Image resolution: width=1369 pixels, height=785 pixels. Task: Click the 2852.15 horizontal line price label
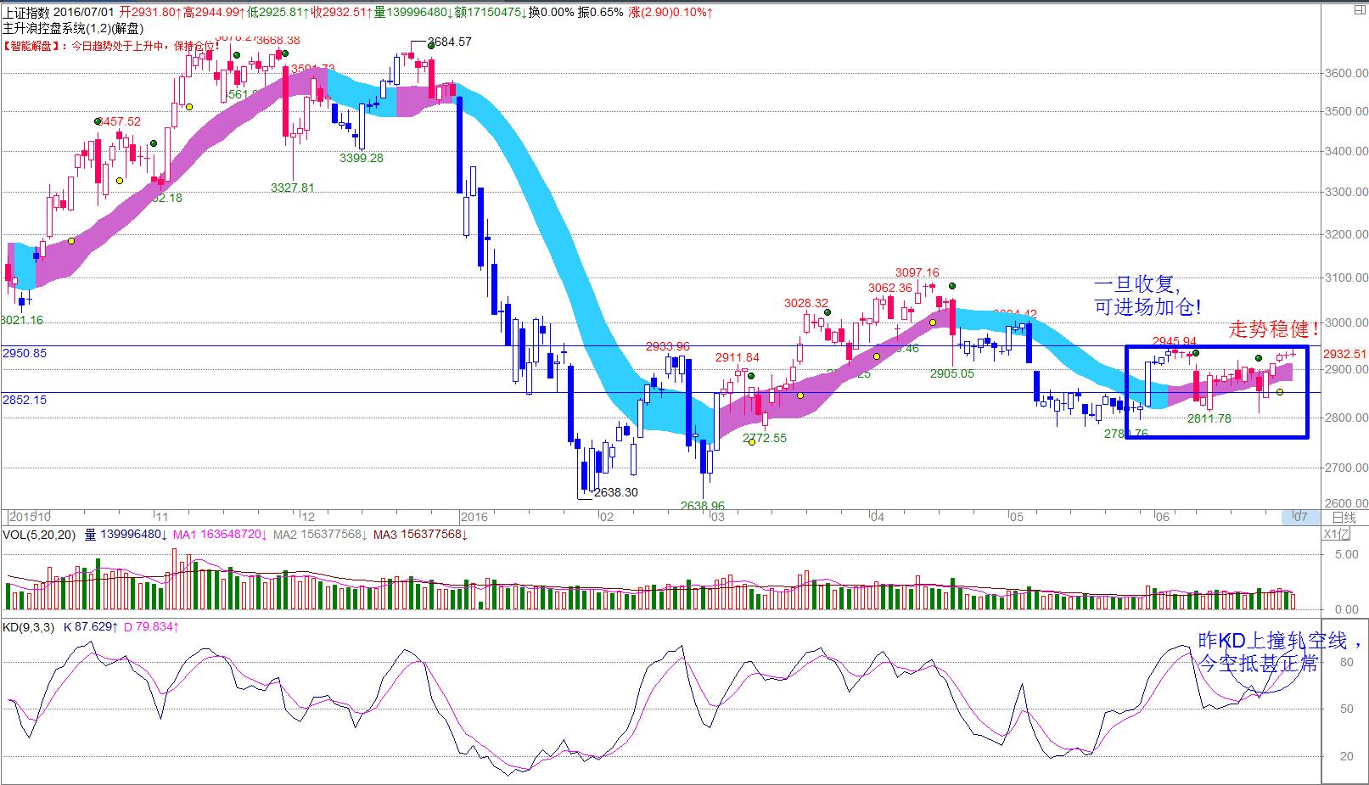tap(25, 400)
